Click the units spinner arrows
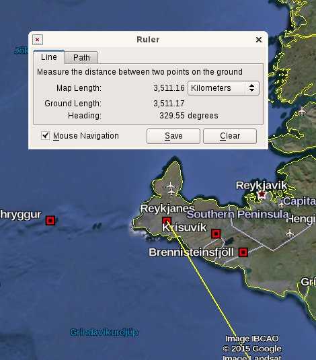The height and width of the screenshot is (360, 316). pyautogui.click(x=251, y=88)
